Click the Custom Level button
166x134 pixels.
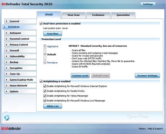80,76
